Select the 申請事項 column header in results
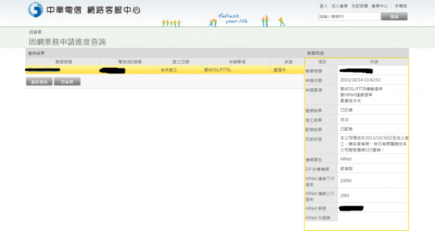The height and width of the screenshot is (245, 435). pos(237,62)
